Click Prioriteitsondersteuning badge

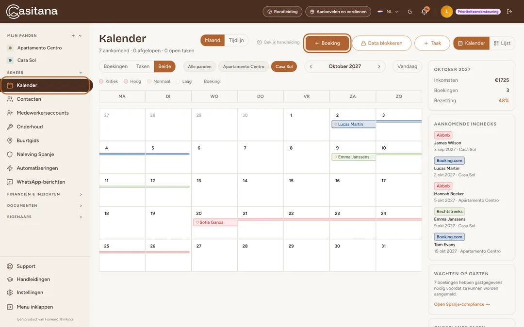click(478, 12)
